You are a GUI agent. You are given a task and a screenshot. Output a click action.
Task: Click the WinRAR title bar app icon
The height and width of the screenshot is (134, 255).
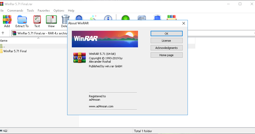point(2,4)
